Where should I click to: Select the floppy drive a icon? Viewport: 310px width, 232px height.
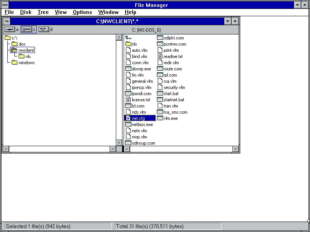[9, 29]
